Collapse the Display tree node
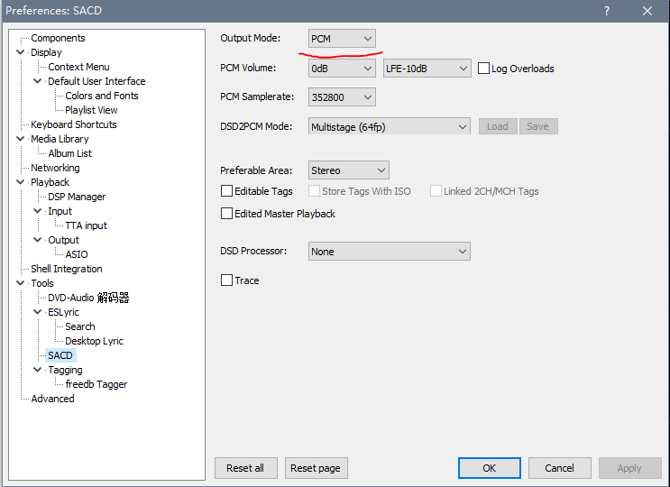The image size is (670, 487). click(21, 52)
